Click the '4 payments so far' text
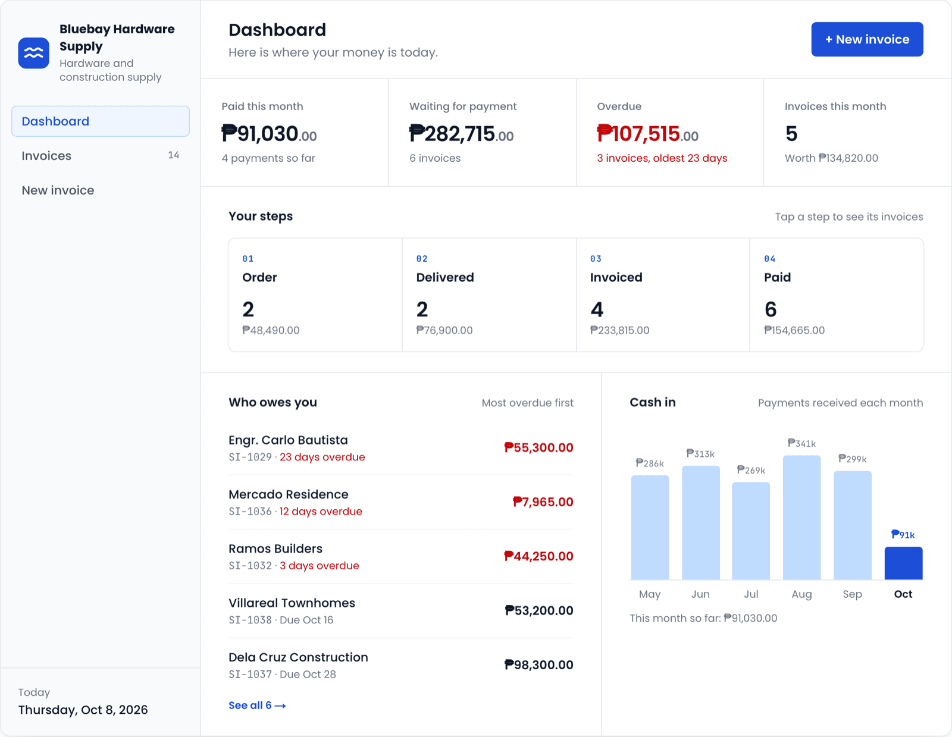This screenshot has width=952, height=737. click(x=268, y=158)
